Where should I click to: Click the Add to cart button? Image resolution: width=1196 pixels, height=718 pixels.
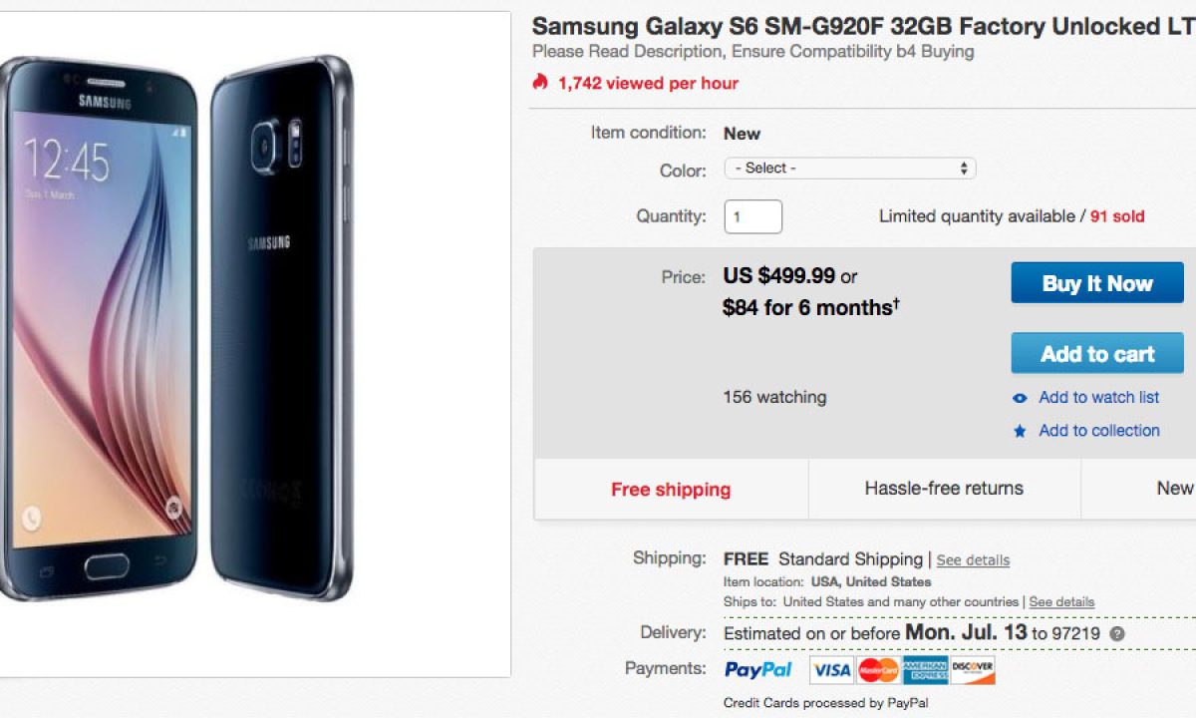point(1097,354)
